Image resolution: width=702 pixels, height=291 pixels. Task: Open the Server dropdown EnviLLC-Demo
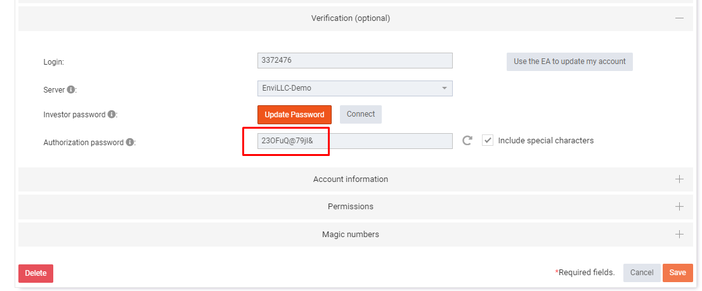click(354, 88)
